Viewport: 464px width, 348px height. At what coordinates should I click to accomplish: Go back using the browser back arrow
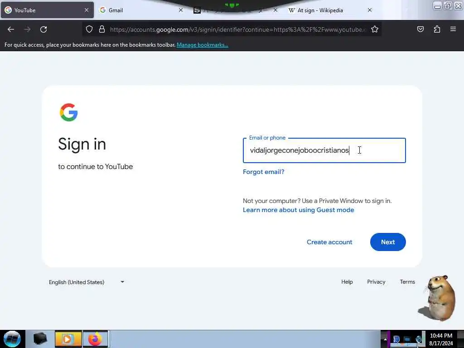click(x=11, y=29)
